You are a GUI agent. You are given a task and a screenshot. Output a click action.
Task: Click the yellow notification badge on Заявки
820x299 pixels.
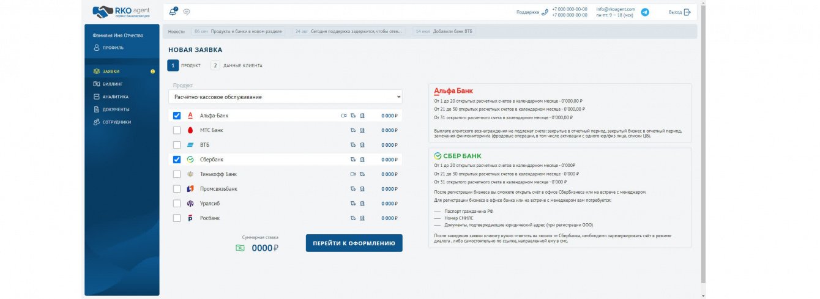pos(152,72)
